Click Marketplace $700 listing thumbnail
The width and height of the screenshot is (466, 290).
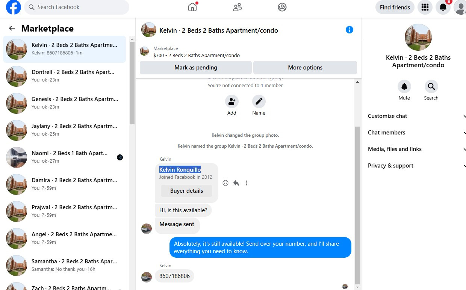pyautogui.click(x=144, y=51)
